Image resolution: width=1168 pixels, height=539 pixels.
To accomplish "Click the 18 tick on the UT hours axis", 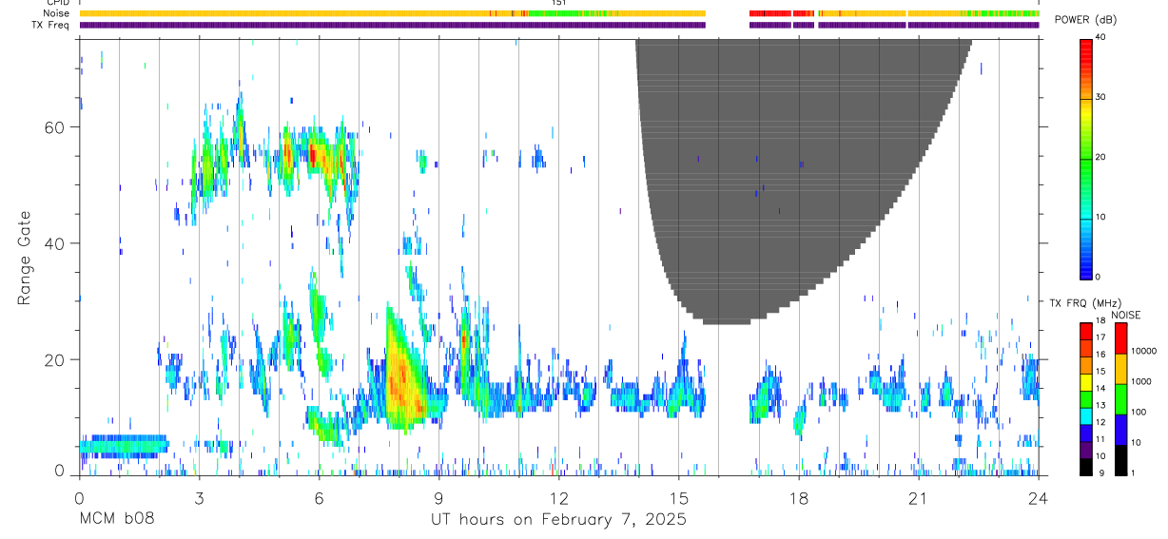I will click(x=799, y=498).
